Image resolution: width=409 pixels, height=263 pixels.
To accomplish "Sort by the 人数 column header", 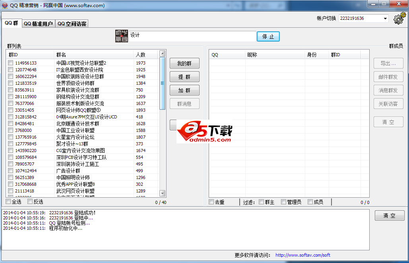I will click(145, 55).
